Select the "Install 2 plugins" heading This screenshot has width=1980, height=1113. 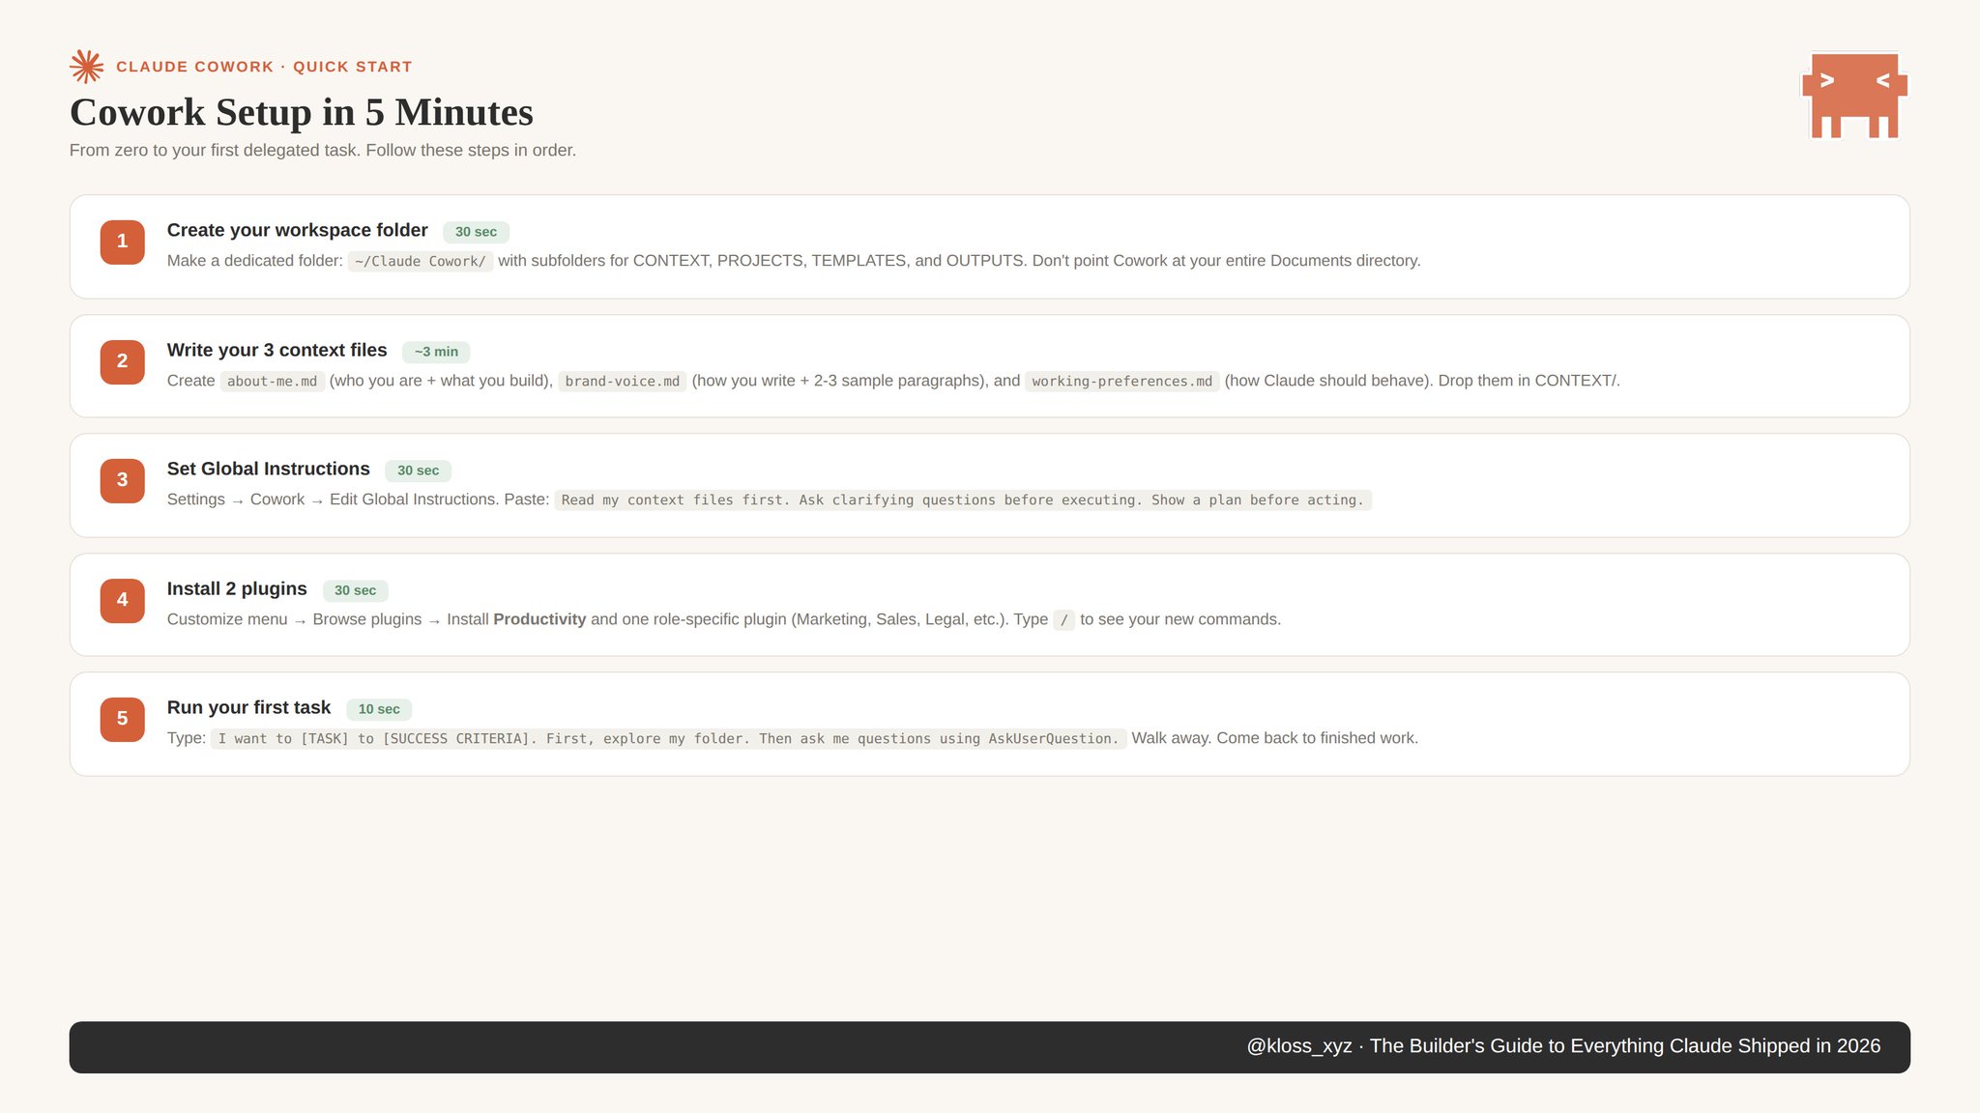pyautogui.click(x=237, y=588)
